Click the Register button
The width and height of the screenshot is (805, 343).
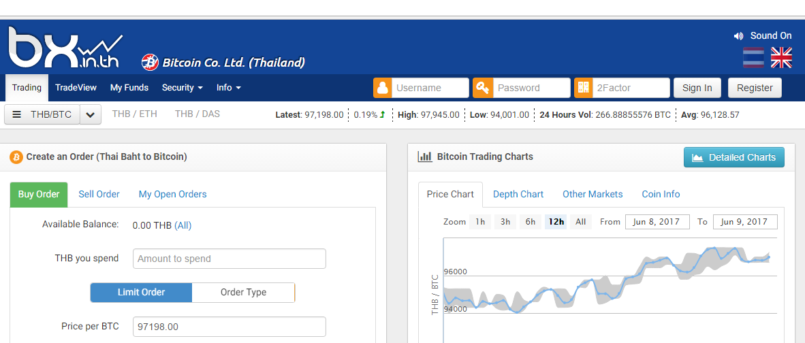(755, 88)
